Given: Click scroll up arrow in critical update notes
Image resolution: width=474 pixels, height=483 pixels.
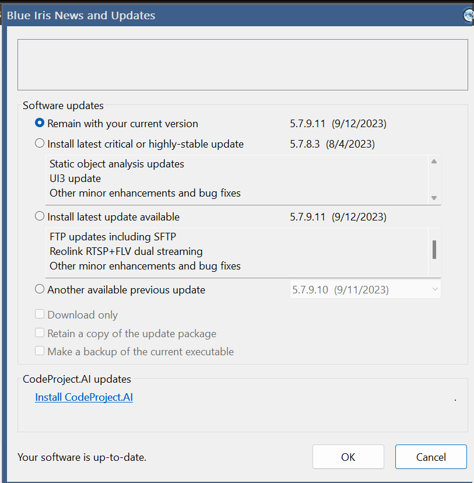Looking at the screenshot, I should click(434, 162).
